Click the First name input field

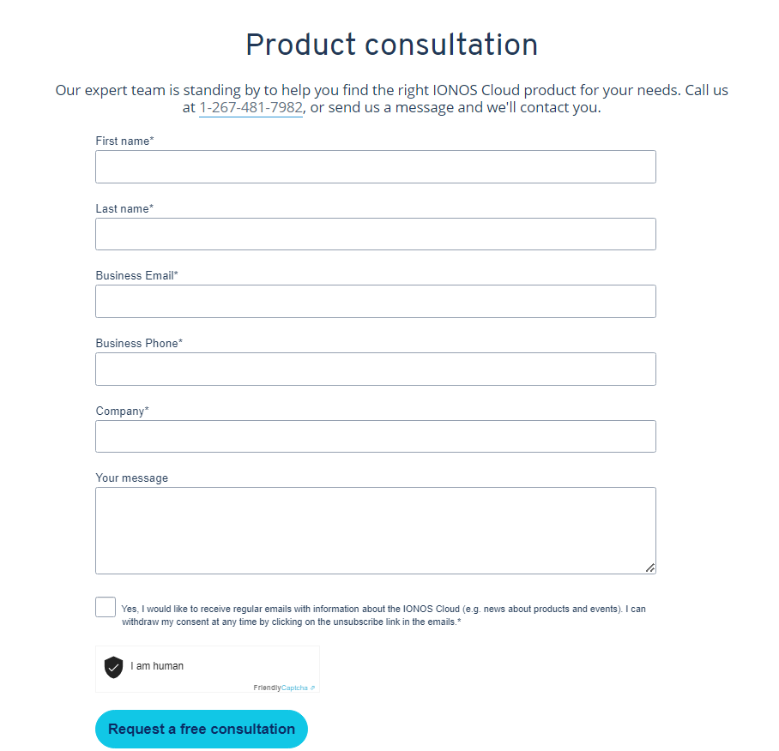tap(375, 166)
